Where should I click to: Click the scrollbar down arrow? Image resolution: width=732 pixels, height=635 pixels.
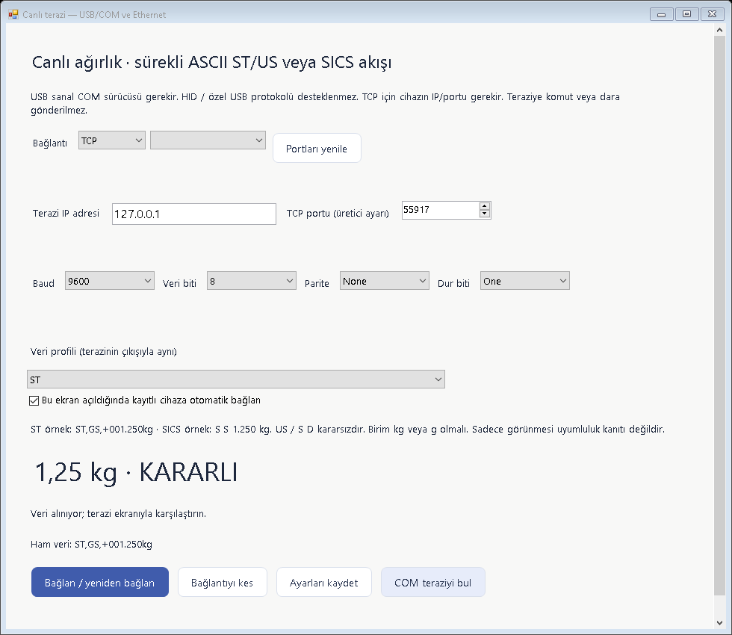pyautogui.click(x=719, y=623)
